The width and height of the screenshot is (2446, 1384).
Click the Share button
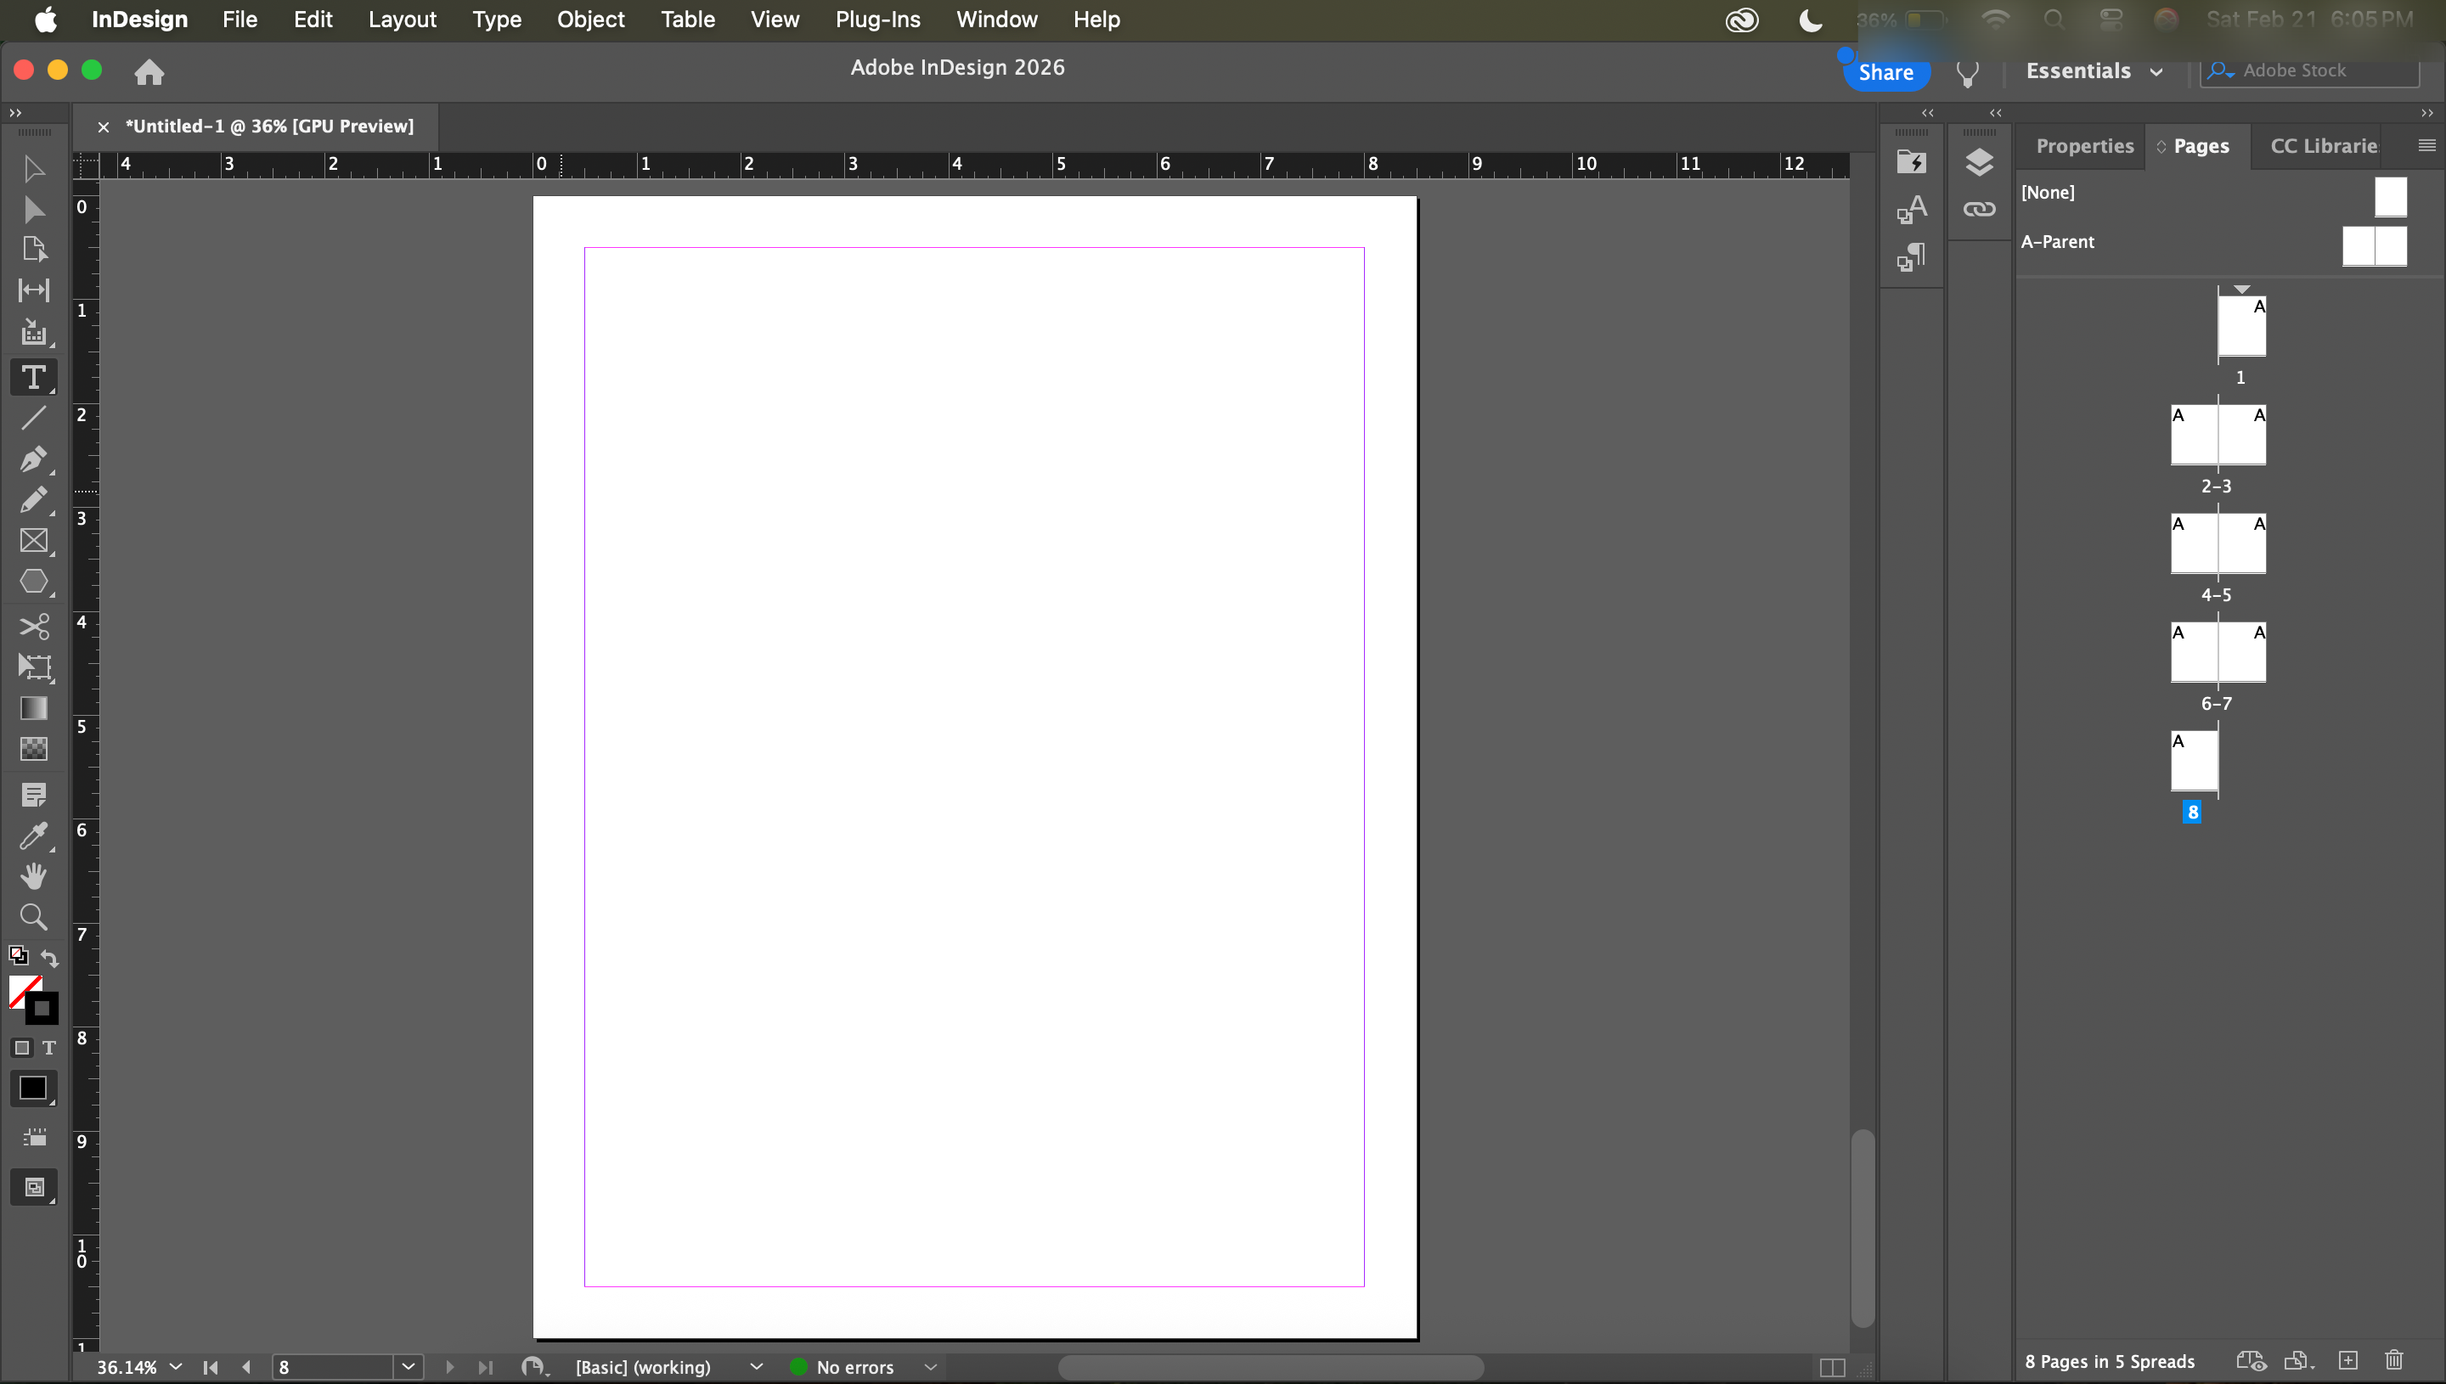pyautogui.click(x=1885, y=72)
